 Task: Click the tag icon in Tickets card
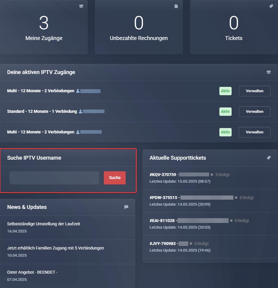click(x=271, y=6)
